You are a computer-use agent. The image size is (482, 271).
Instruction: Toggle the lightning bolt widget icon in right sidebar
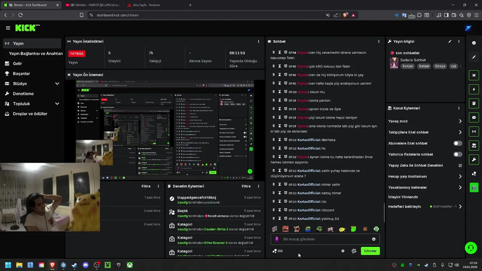coord(474,90)
